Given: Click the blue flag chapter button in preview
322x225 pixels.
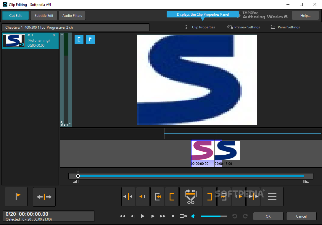Looking at the screenshot, I should [x=90, y=39].
